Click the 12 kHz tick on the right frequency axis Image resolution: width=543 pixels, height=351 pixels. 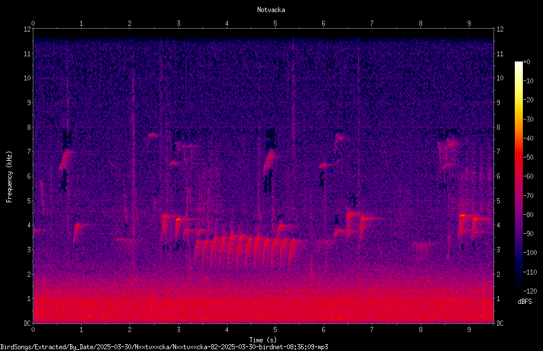tap(500, 29)
